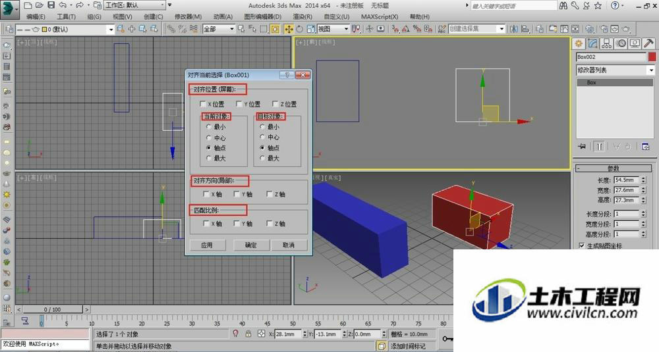Open the Undo history dropdown arrow
This screenshot has height=352, width=659.
[x=71, y=5]
